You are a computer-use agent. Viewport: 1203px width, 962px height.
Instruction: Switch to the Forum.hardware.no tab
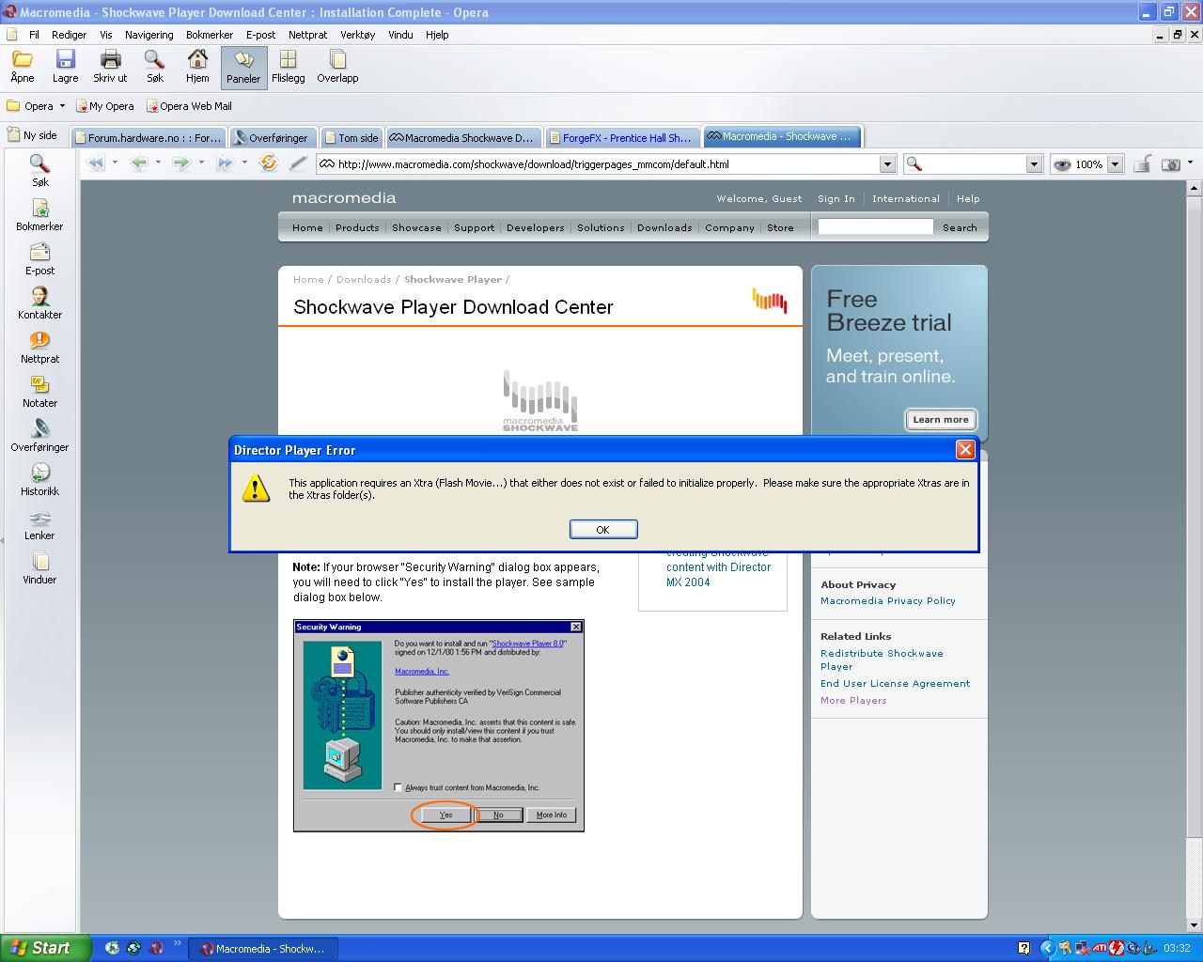click(x=148, y=138)
